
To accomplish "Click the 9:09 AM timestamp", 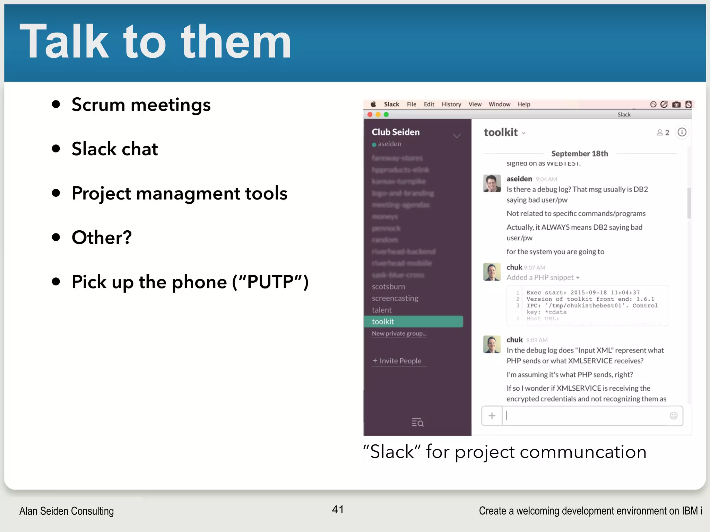I will (537, 340).
